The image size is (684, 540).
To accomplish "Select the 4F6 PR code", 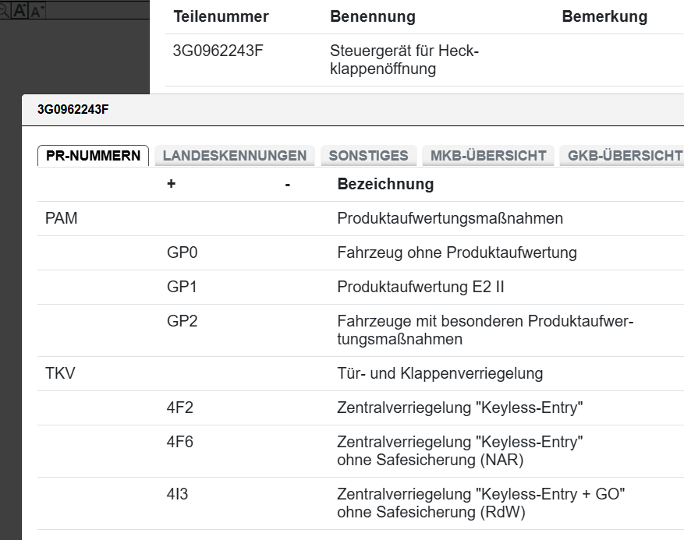I will tap(179, 442).
